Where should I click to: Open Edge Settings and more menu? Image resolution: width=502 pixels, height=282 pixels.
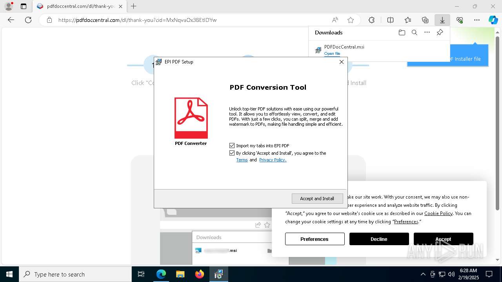(477, 20)
